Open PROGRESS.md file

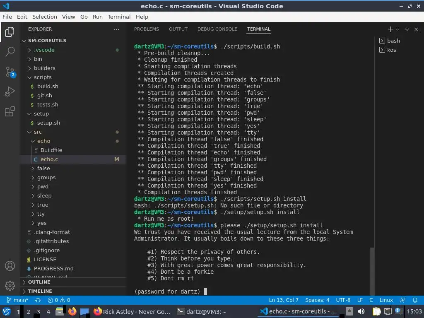click(x=73, y=268)
